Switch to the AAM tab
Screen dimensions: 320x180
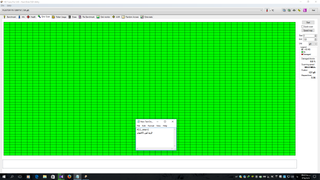click(x=116, y=17)
